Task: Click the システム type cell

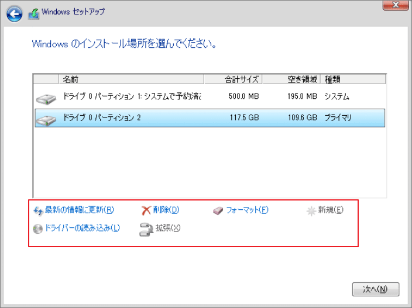Action: click(337, 96)
